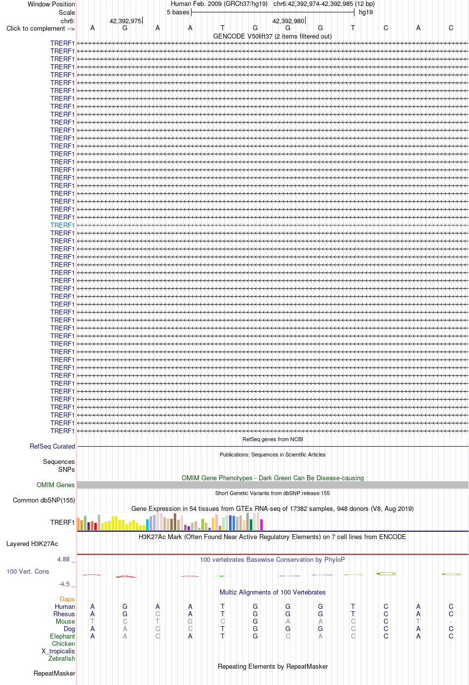Select the Window Position label
The image size is (469, 685).
(x=51, y=4)
